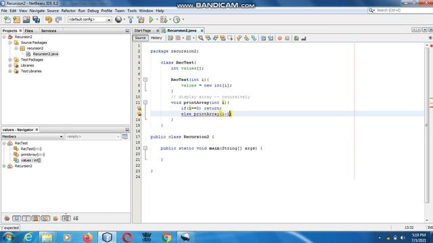Collapse RecTest class in Navigator
The width and height of the screenshot is (433, 243).
coord(4,143)
